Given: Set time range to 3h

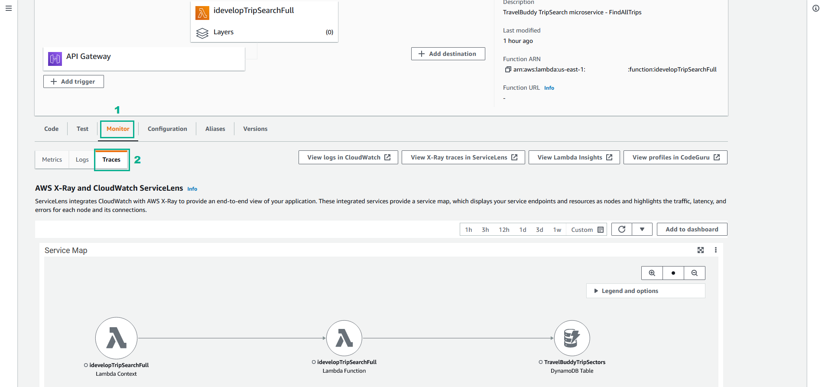Looking at the screenshot, I should coord(485,230).
